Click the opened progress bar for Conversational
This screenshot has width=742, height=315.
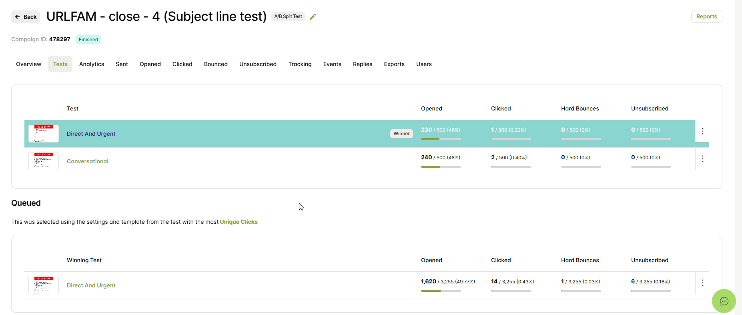[441, 167]
